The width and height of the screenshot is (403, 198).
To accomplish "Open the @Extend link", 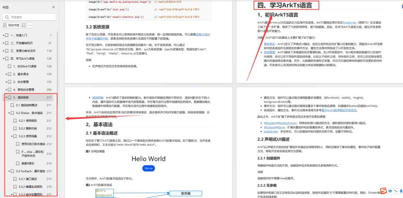I will click(x=269, y=127).
